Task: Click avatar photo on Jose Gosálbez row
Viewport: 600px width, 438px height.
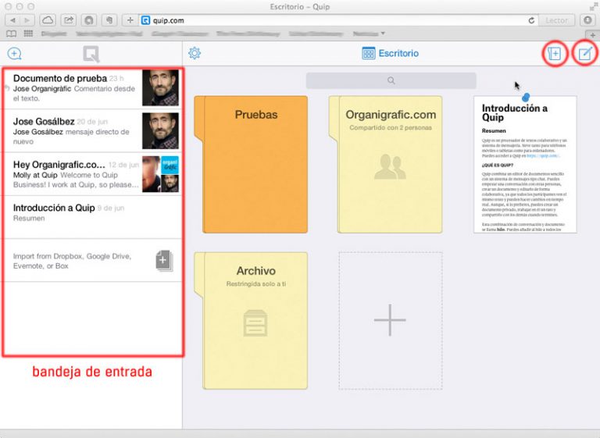Action: click(160, 131)
